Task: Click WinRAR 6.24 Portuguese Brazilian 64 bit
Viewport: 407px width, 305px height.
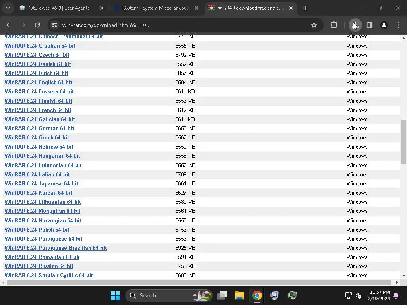Action: pyautogui.click(x=56, y=248)
